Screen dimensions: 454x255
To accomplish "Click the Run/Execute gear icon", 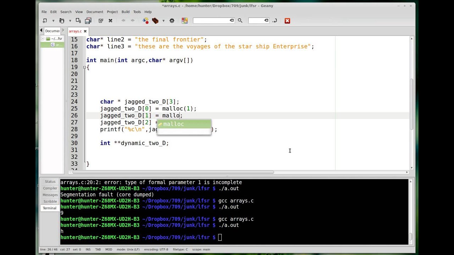I will pyautogui.click(x=172, y=21).
